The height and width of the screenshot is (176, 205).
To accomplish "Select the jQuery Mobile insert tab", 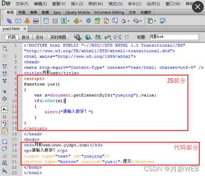I will pyautogui.click(x=77, y=13).
